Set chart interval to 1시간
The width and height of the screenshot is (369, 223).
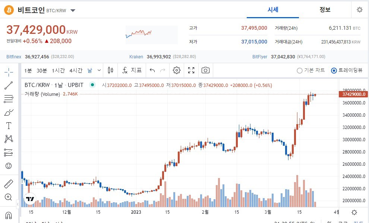click(58, 70)
